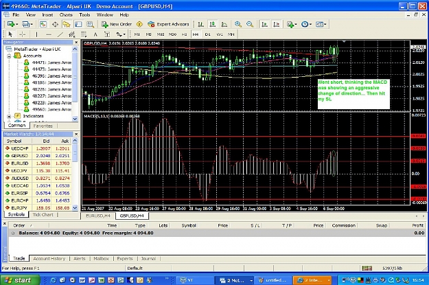The width and height of the screenshot is (429, 285).
Task: Click the New Order button
Action: pyautogui.click(x=117, y=24)
